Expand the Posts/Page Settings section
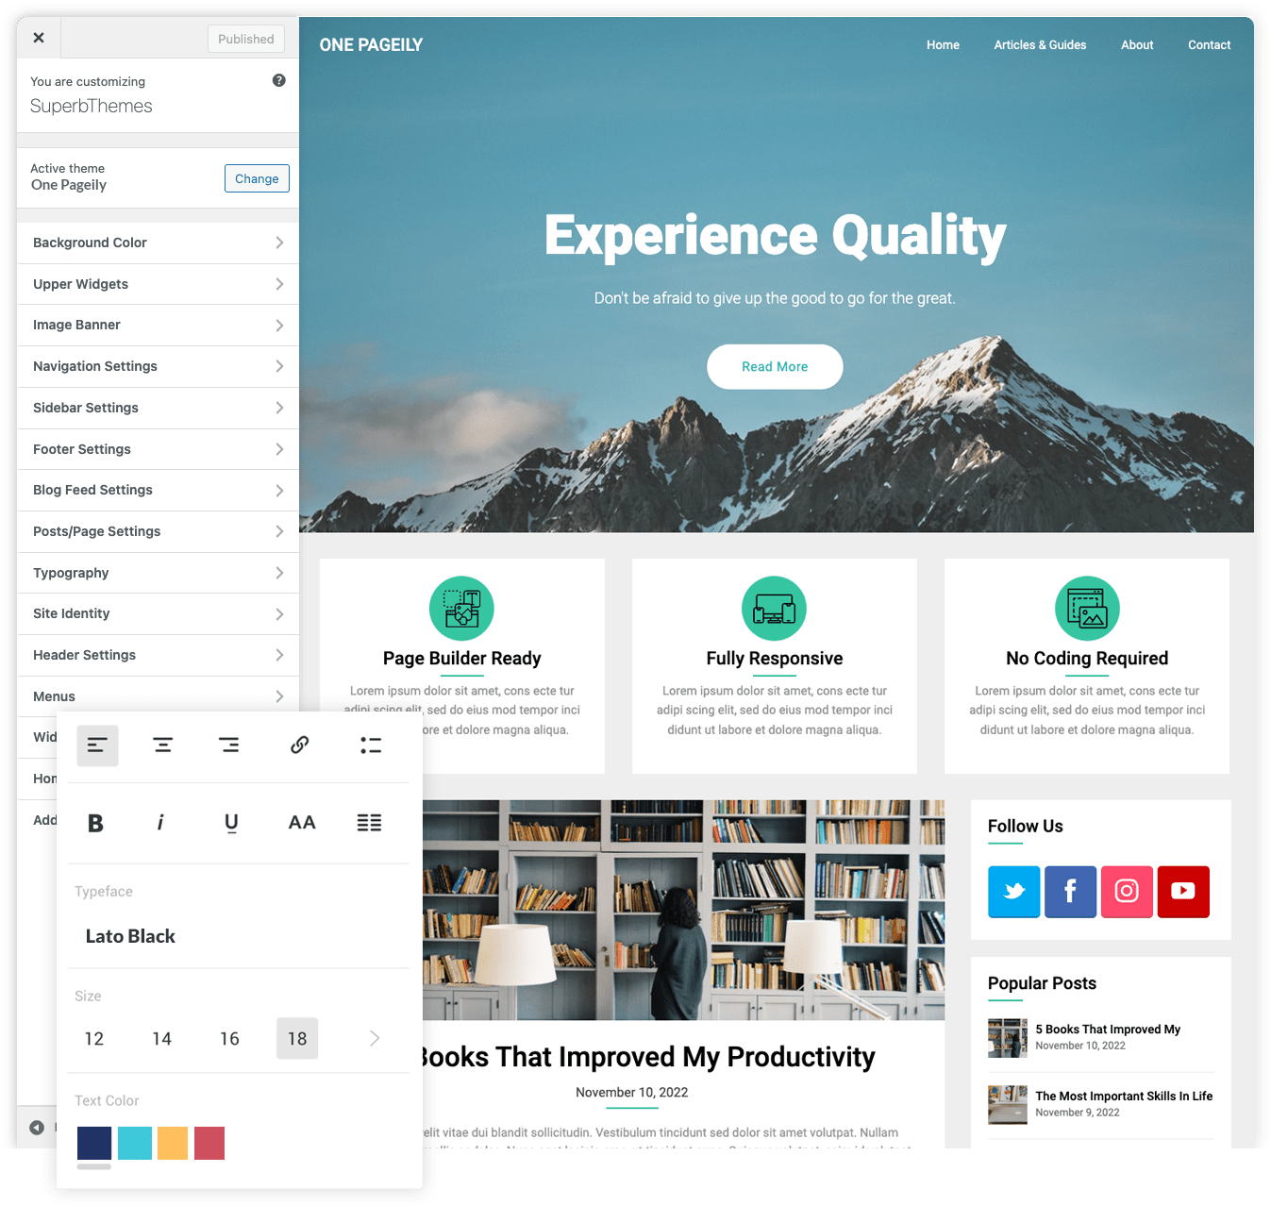This screenshot has height=1206, width=1271. point(158,531)
